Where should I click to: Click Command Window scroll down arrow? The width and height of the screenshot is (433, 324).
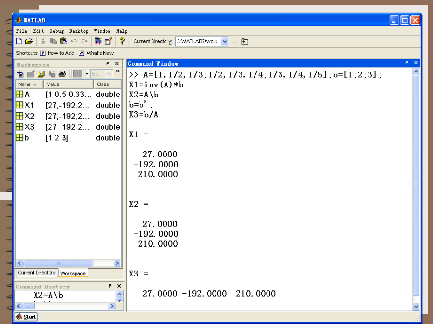click(416, 306)
